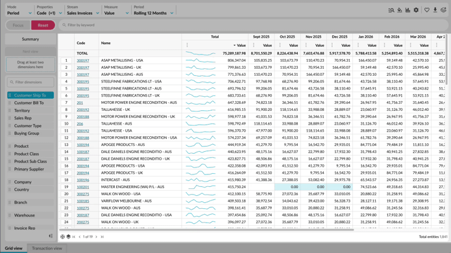The height and width of the screenshot is (253, 451).
Task: Open the settings gear icon
Action: coord(416,10)
